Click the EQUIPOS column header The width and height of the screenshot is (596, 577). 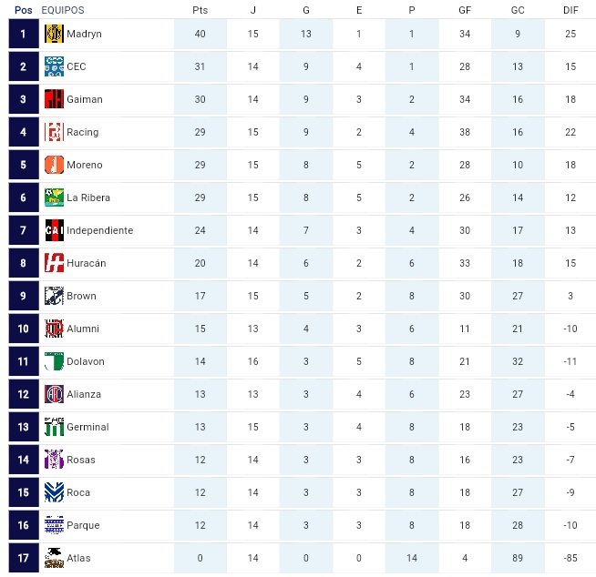pyautogui.click(x=63, y=10)
